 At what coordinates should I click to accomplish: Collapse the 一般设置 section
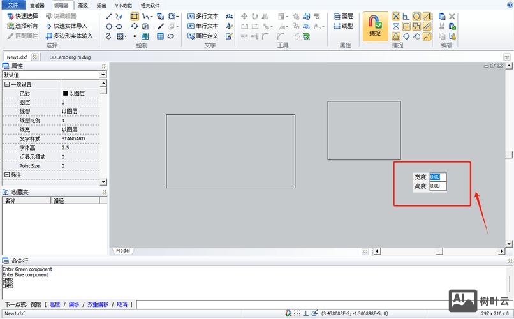tap(7, 84)
